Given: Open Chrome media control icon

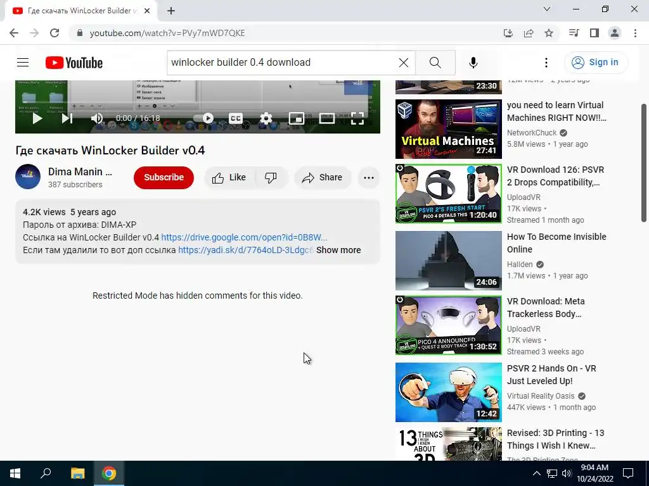Looking at the screenshot, I should 574,33.
